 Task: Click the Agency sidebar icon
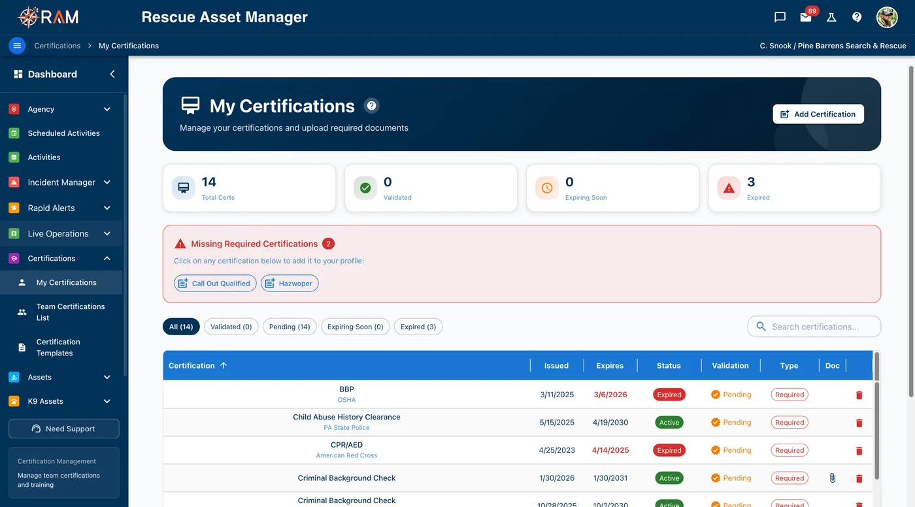coord(14,109)
